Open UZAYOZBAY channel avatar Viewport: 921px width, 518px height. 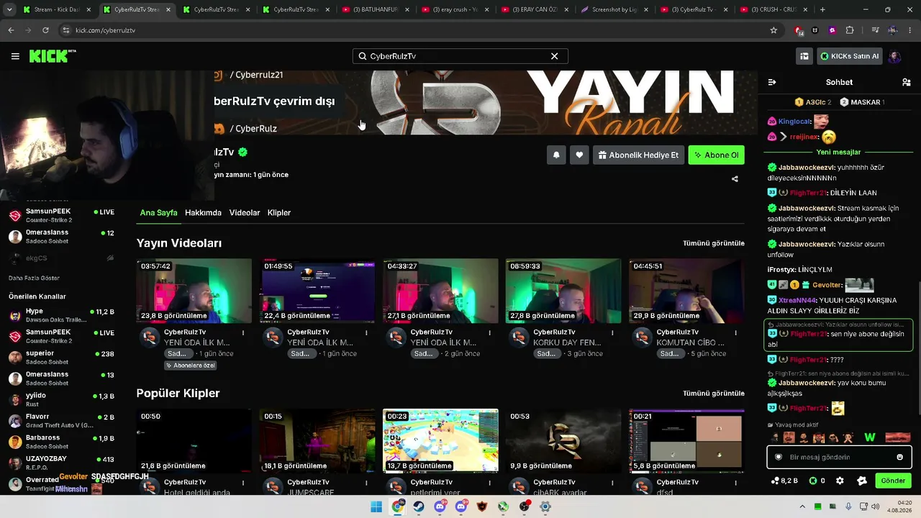(x=15, y=463)
